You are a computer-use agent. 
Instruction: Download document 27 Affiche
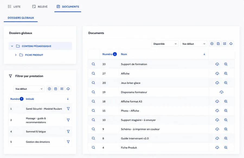pyautogui.click(x=217, y=73)
